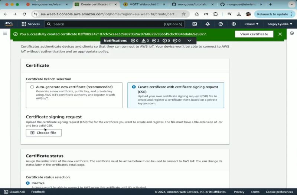Select the Inactive certificate status

pyautogui.click(x=28, y=183)
